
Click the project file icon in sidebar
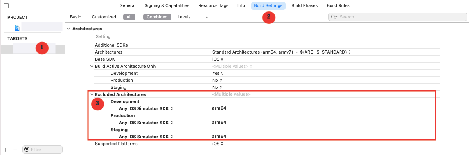(x=17, y=28)
